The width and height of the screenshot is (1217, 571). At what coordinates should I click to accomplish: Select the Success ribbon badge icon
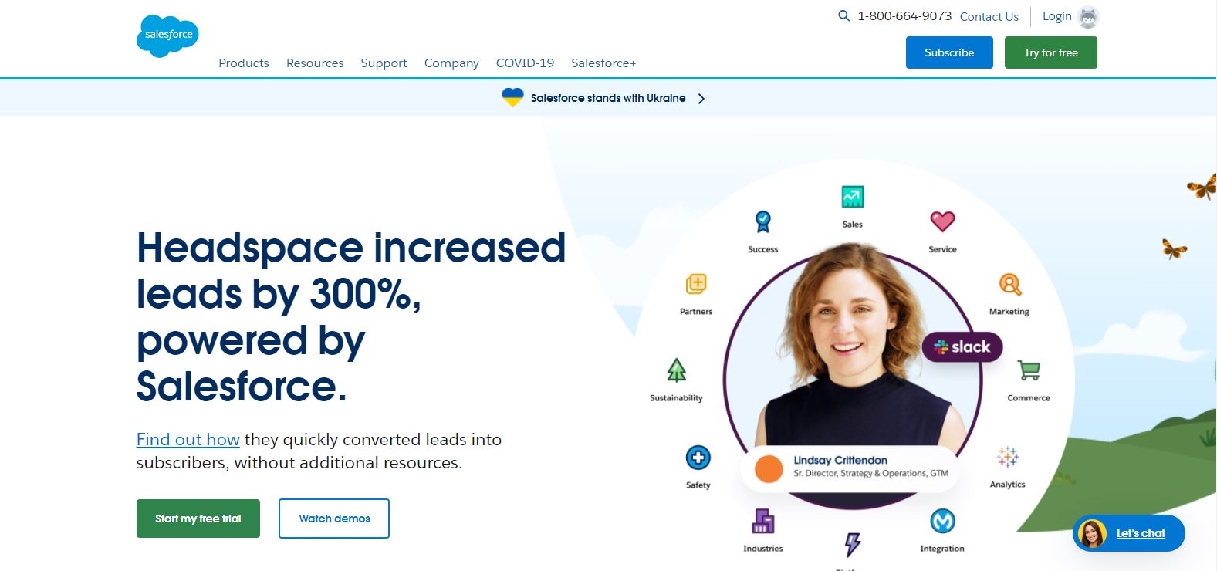coord(762,221)
